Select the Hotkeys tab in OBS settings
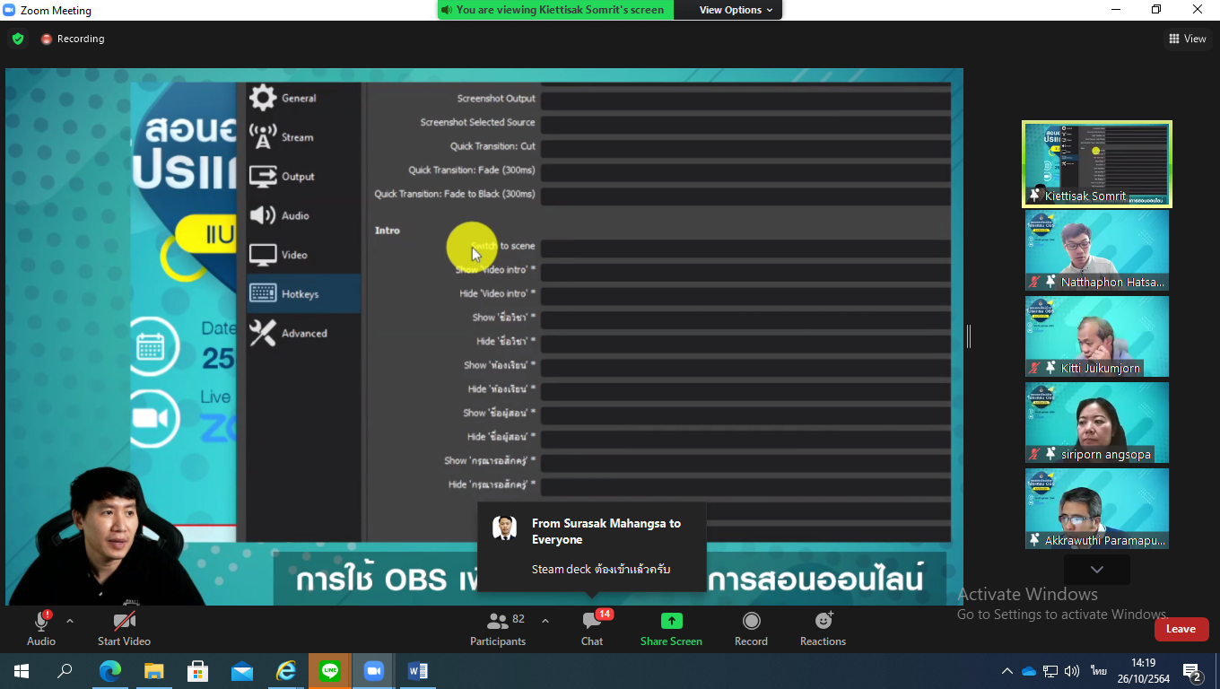Viewport: 1220px width, 689px height. point(303,293)
